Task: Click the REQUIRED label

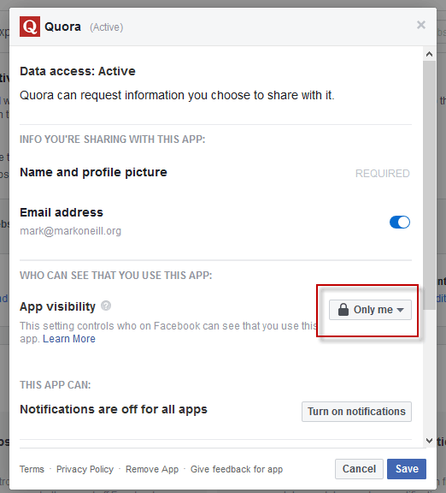Action: (x=382, y=173)
